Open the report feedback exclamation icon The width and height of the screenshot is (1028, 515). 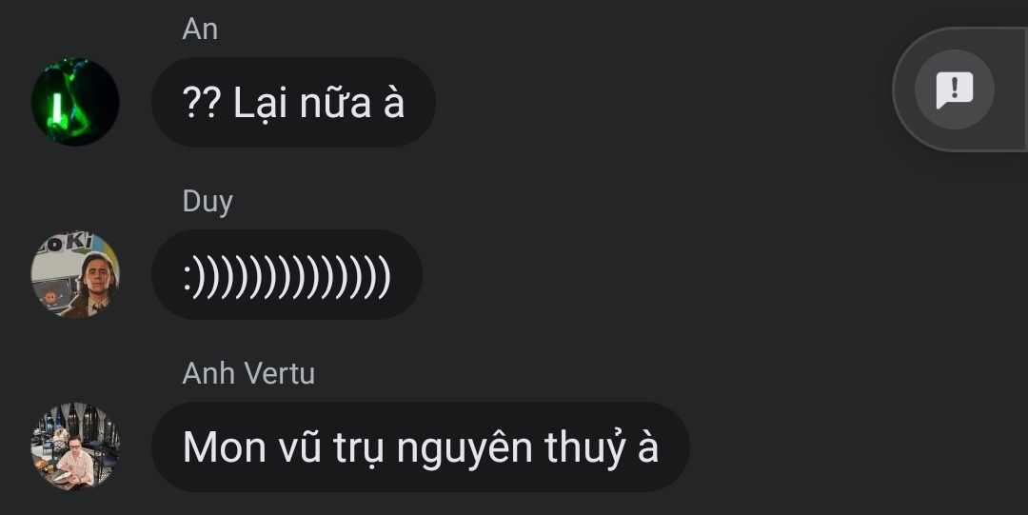pos(955,89)
